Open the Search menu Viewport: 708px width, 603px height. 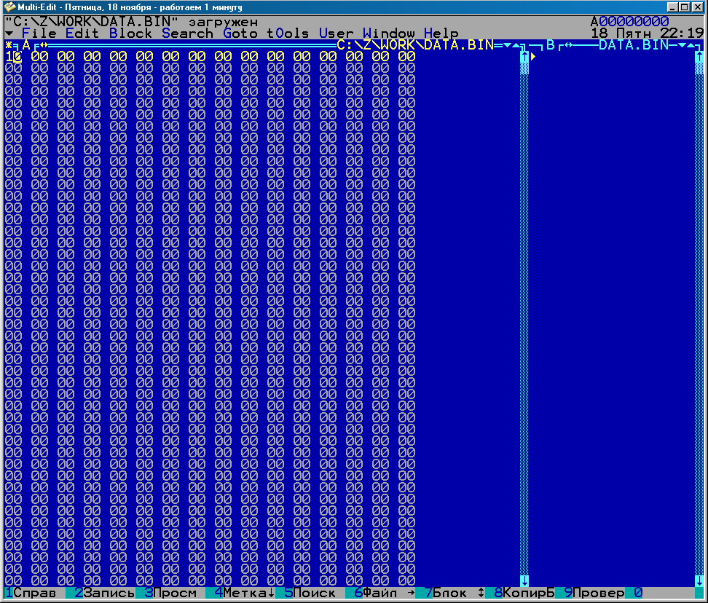187,33
